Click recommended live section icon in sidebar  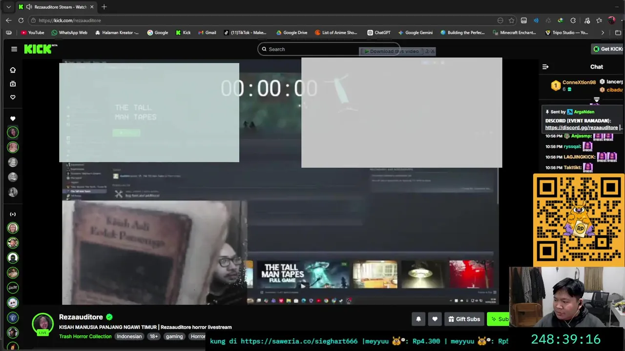click(x=13, y=214)
